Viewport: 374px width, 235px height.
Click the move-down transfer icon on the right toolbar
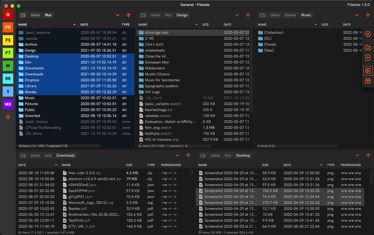368,81
